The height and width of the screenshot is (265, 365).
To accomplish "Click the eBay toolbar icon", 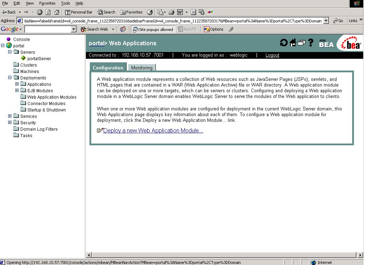I will pyautogui.click(x=210, y=12).
